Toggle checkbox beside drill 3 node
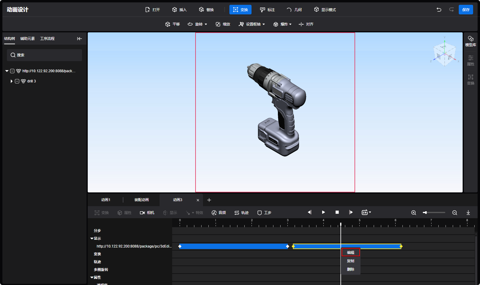The height and width of the screenshot is (285, 480). point(17,81)
